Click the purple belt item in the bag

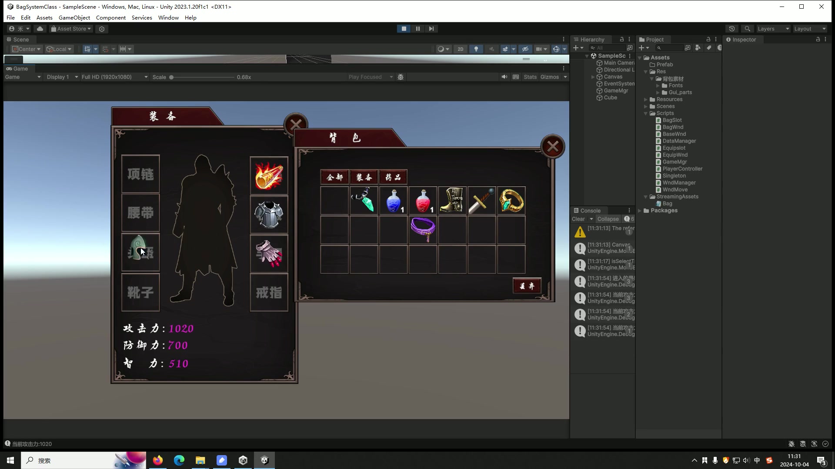pyautogui.click(x=423, y=229)
